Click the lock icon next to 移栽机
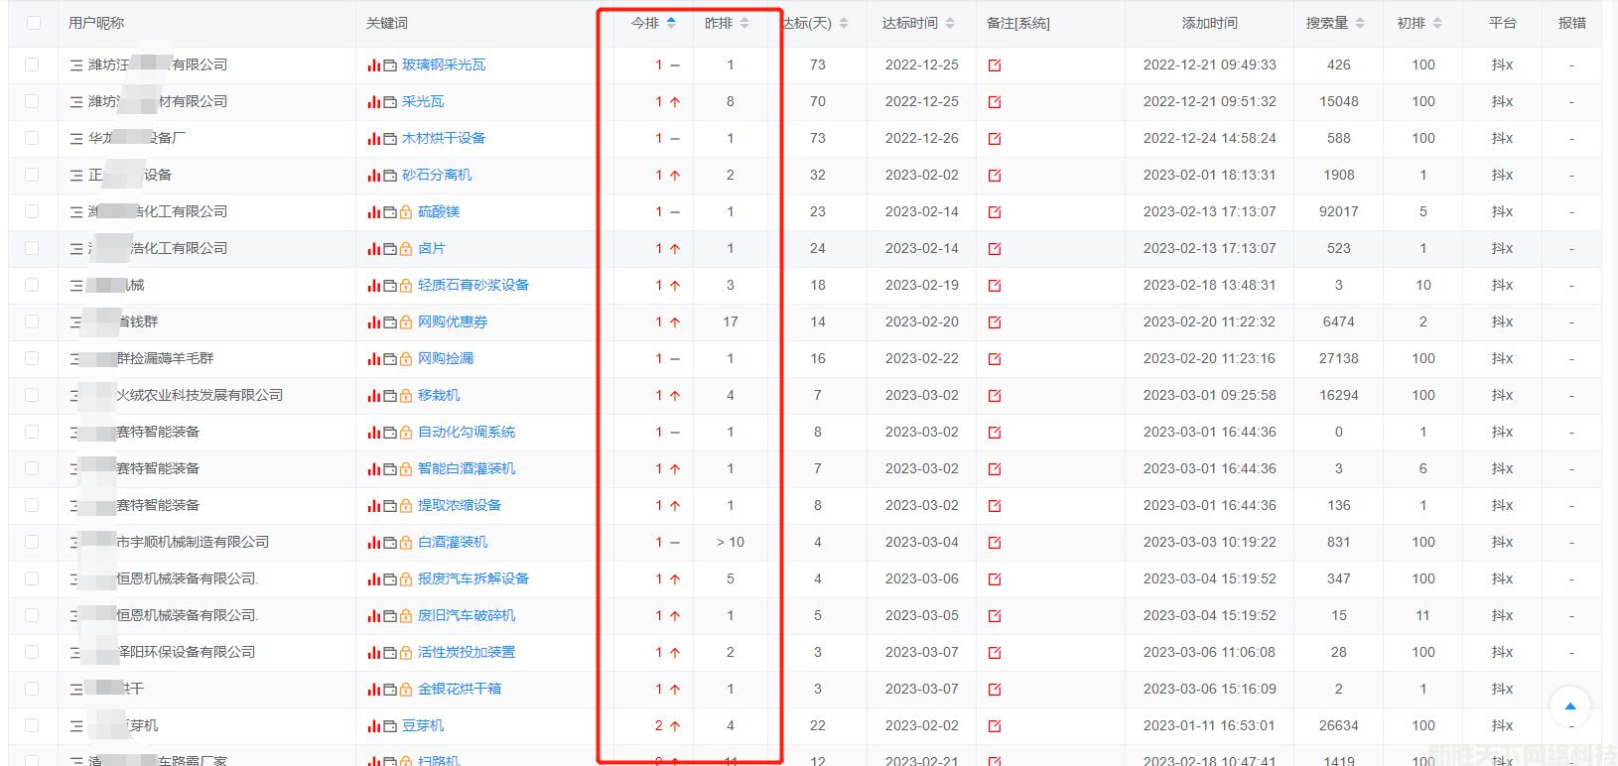This screenshot has width=1618, height=766. 406,396
